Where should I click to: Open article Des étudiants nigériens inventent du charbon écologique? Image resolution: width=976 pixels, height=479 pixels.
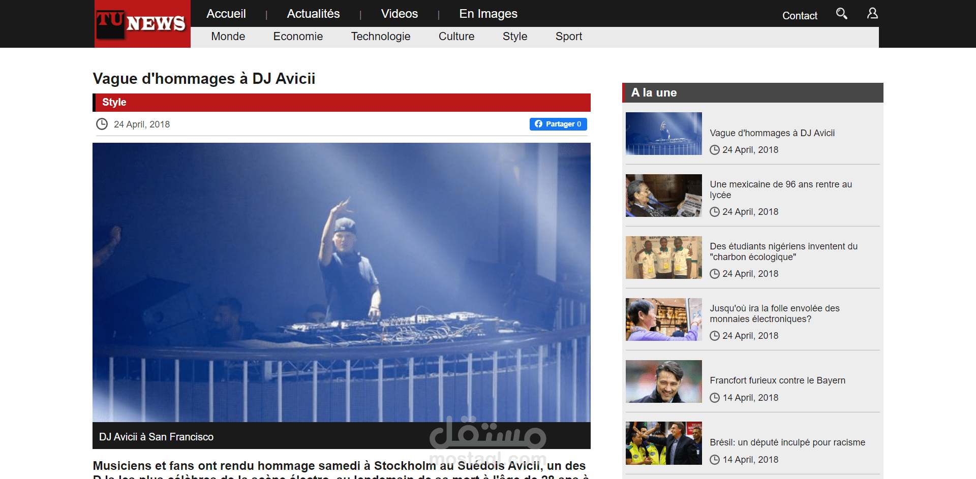tap(783, 251)
